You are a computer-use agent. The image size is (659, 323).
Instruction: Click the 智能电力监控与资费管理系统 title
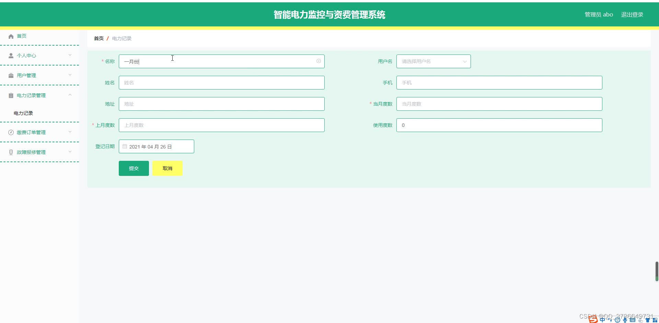329,14
